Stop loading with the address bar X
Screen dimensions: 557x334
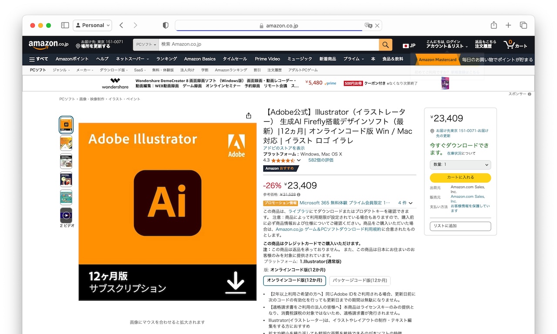pyautogui.click(x=377, y=26)
